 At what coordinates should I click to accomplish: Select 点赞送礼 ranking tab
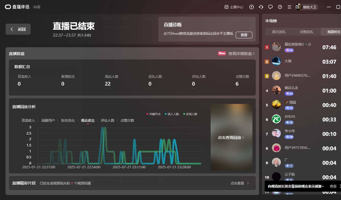pyautogui.click(x=306, y=32)
